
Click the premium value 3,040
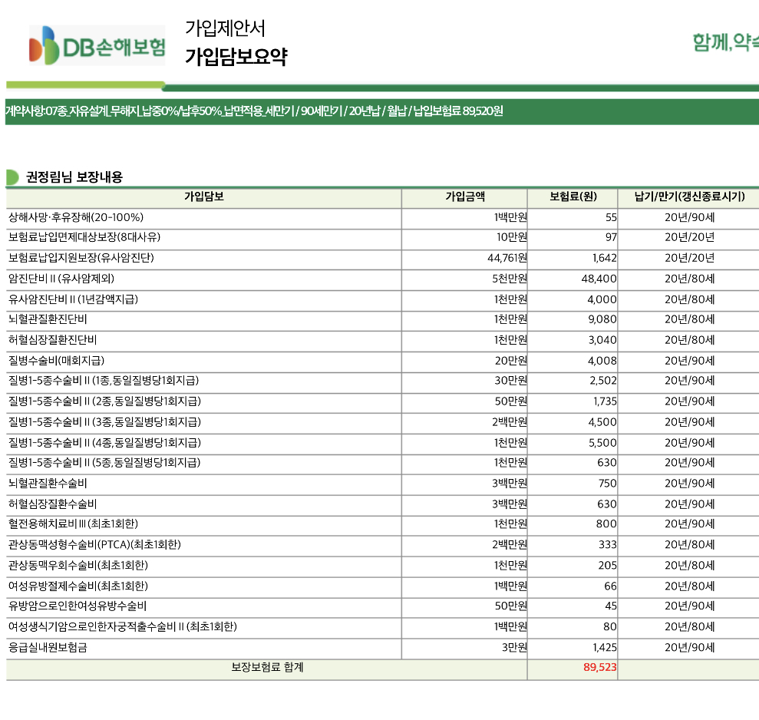click(x=602, y=340)
